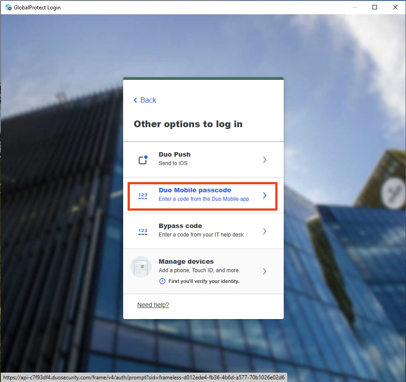Screen dimensions: 406x382
Task: Click the Manage devices illustration icon
Action: click(x=141, y=267)
